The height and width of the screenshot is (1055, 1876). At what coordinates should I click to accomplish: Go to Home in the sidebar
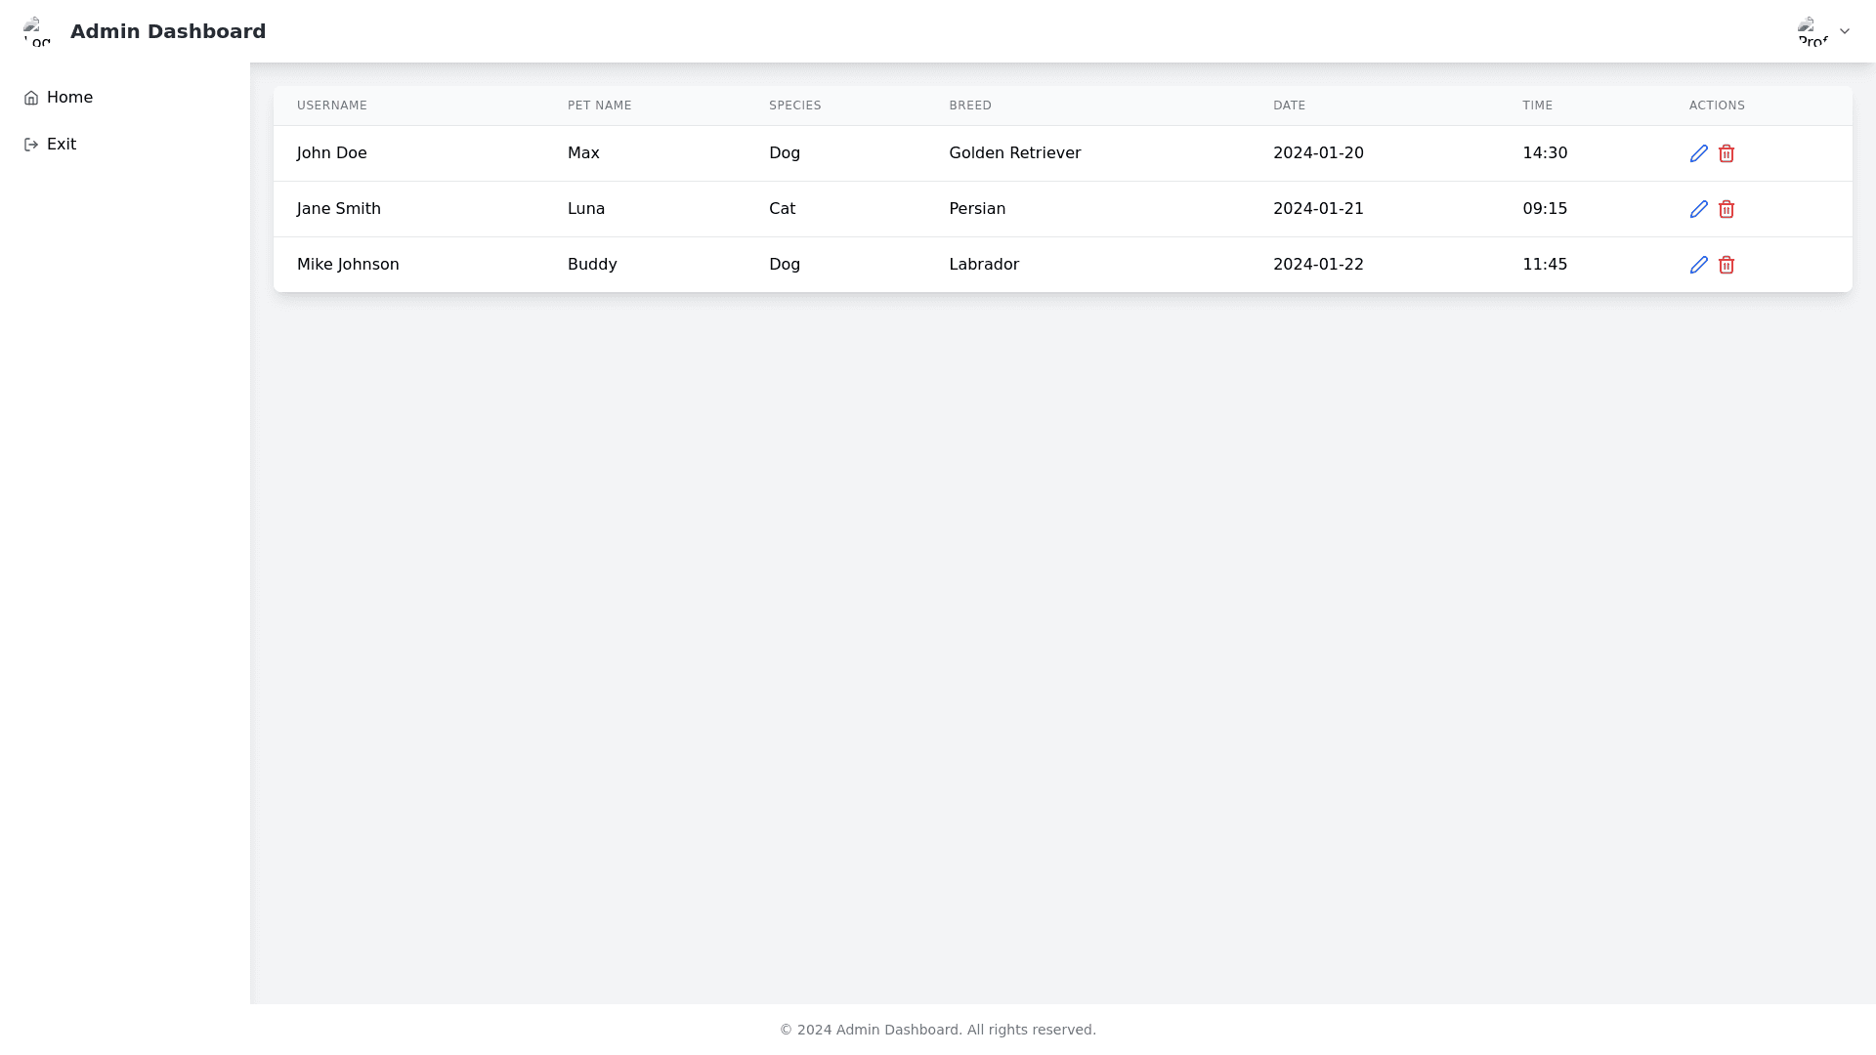point(69,98)
